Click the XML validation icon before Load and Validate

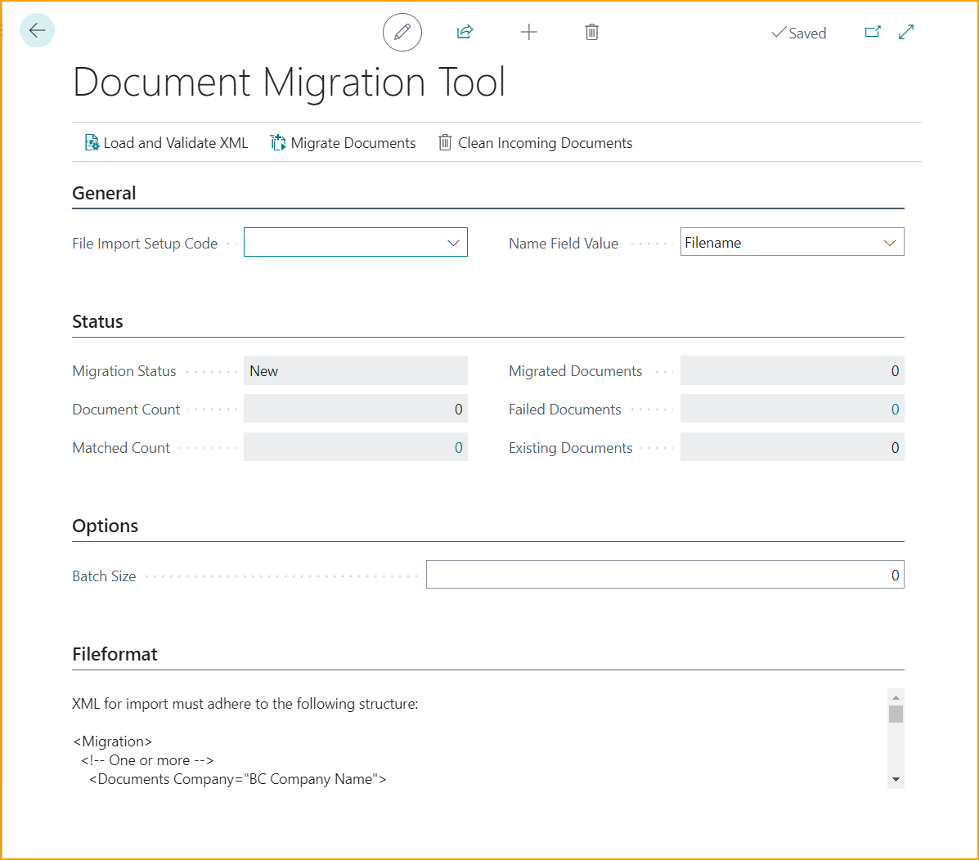(x=92, y=141)
